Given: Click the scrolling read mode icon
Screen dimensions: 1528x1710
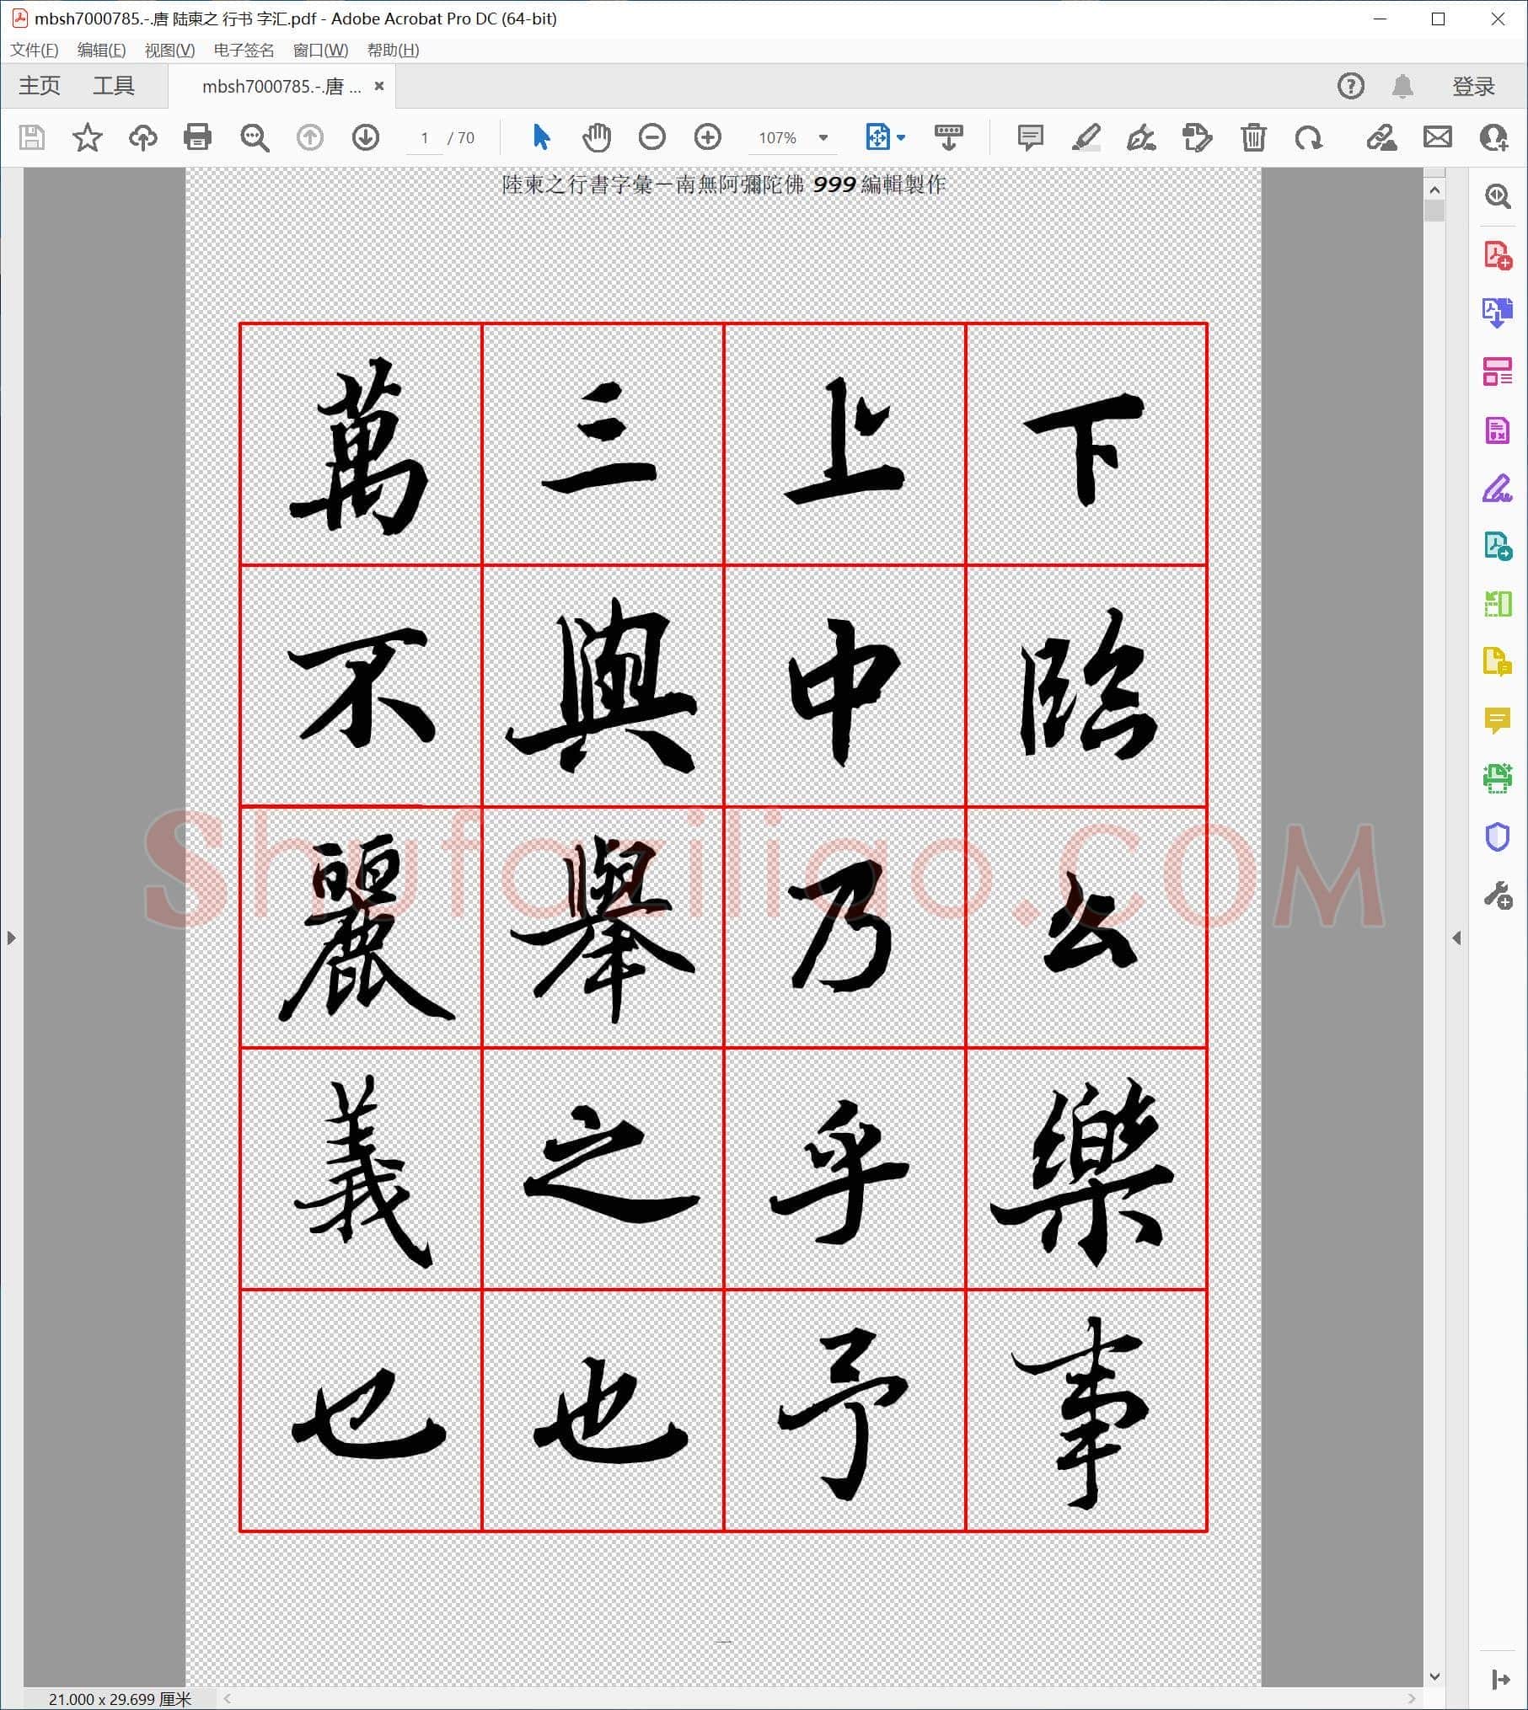Looking at the screenshot, I should click(x=949, y=137).
